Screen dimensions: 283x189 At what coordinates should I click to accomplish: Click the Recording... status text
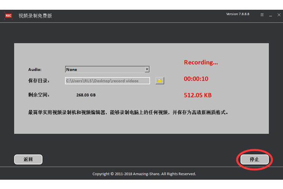coord(201,62)
